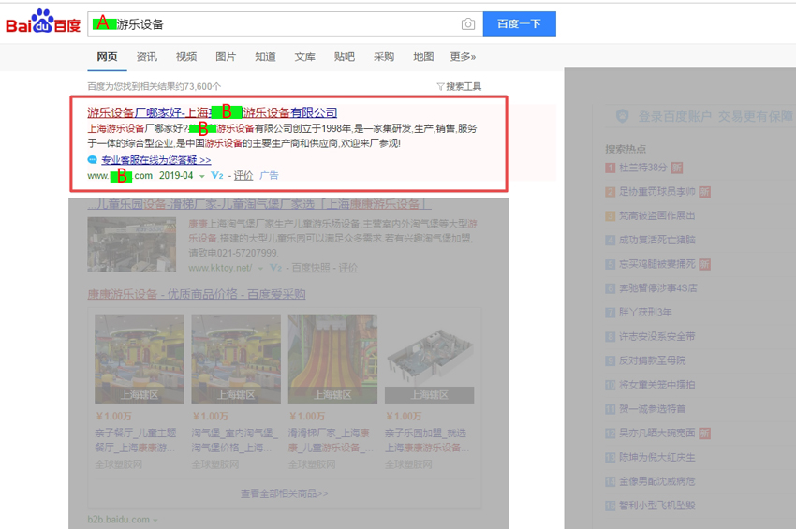The height and width of the screenshot is (529, 796).
Task: Click the 百度一下 search button
Action: click(520, 23)
